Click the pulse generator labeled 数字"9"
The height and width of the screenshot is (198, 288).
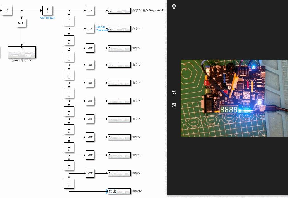(119, 173)
